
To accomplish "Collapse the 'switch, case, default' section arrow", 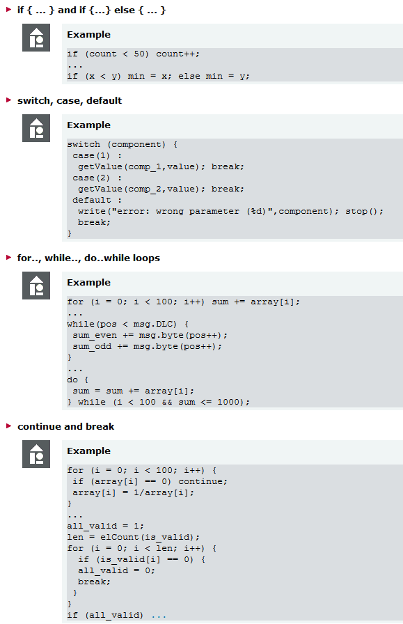I will pos(9,100).
